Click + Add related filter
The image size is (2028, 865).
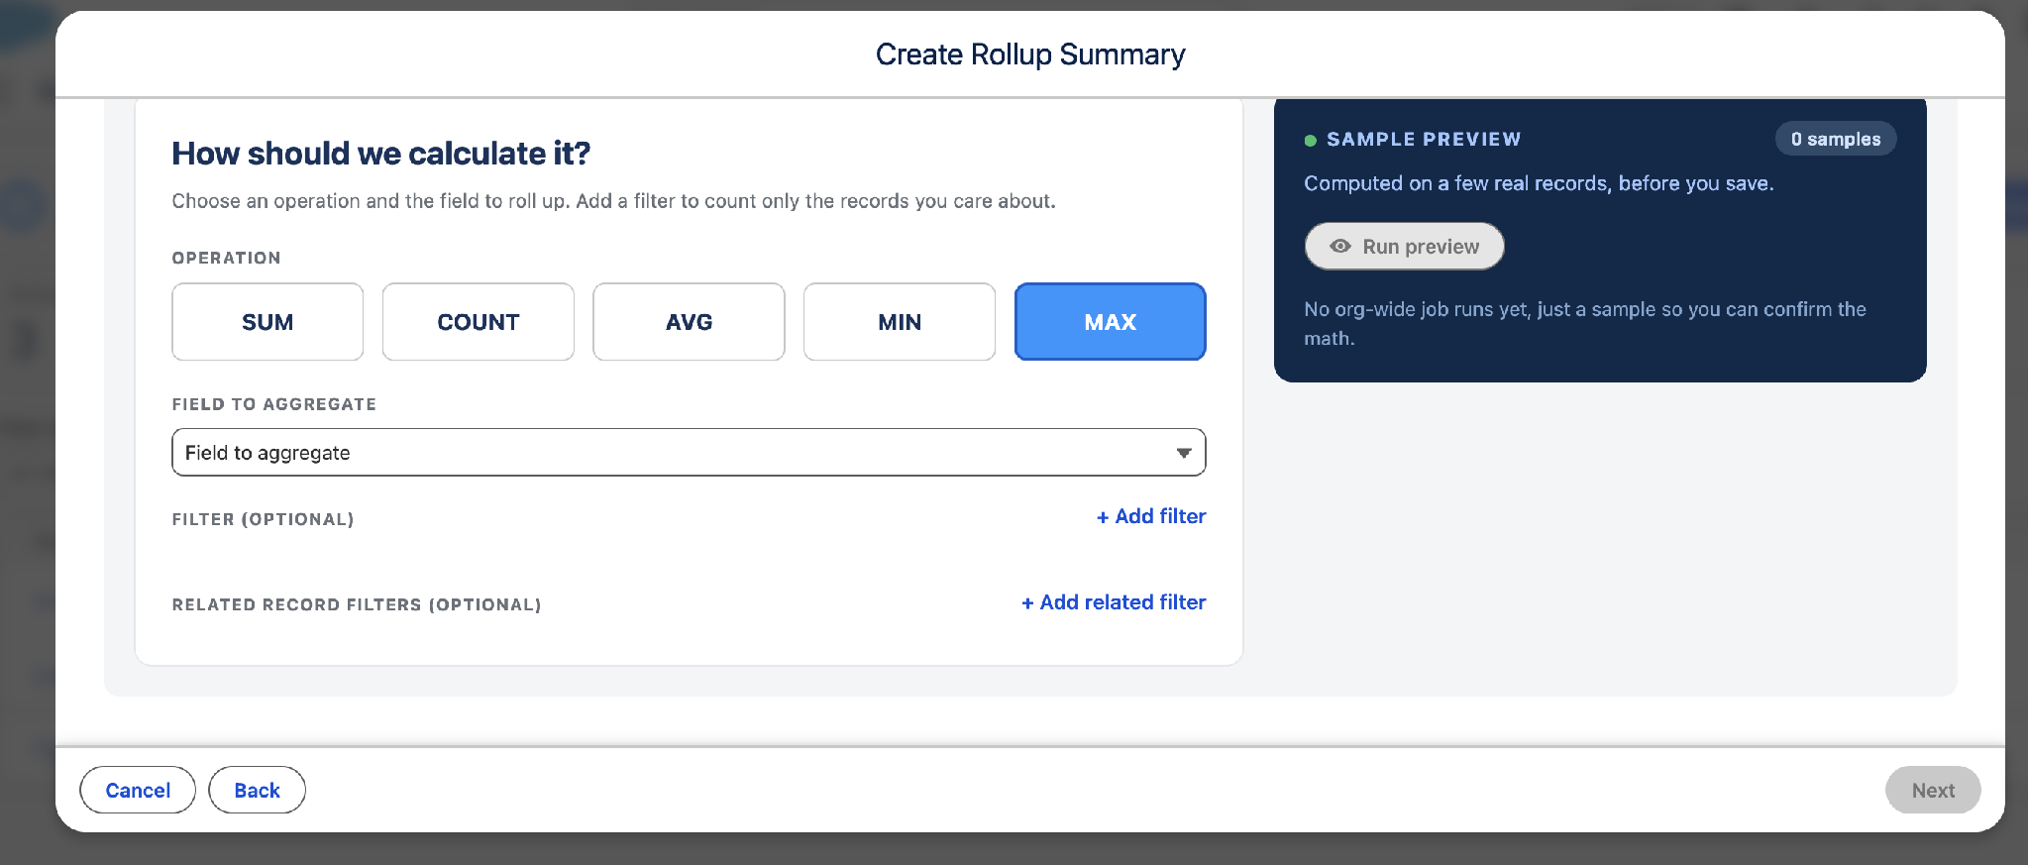[x=1114, y=602]
